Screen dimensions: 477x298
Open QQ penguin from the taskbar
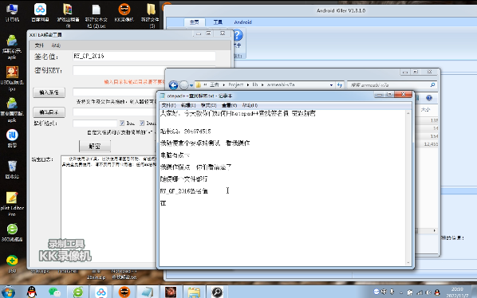(32, 292)
